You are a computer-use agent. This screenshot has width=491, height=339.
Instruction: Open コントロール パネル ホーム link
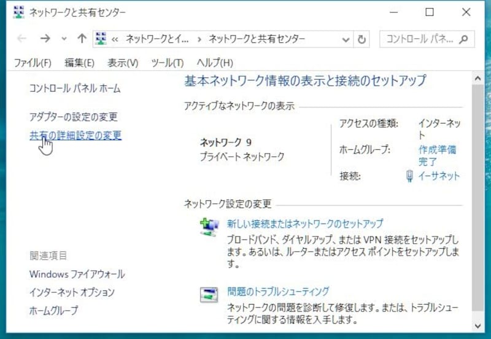click(x=75, y=88)
